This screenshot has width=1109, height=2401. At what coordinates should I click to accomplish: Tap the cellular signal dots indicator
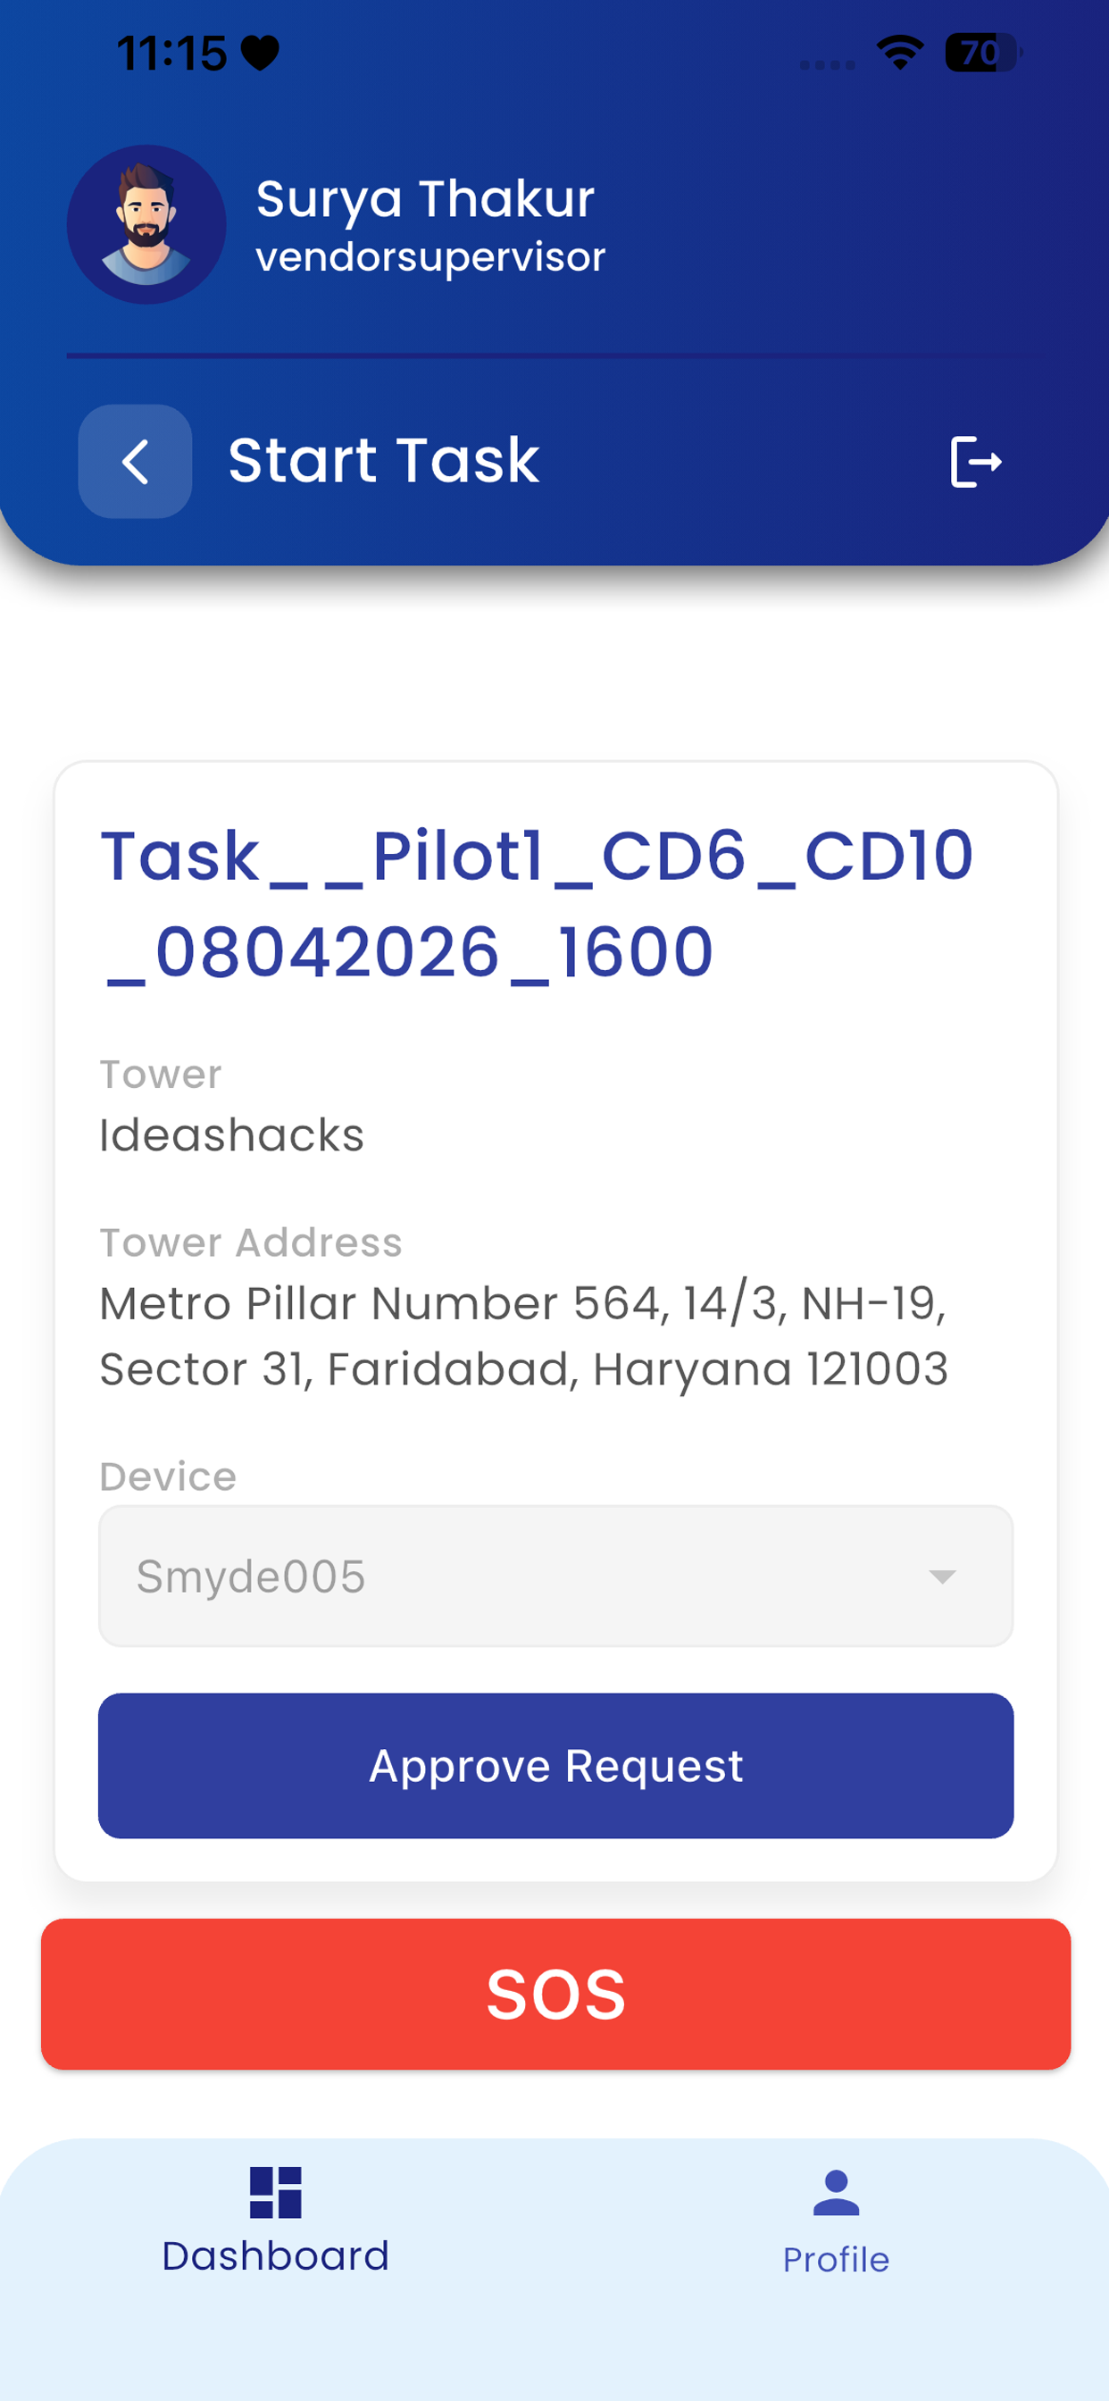[828, 64]
